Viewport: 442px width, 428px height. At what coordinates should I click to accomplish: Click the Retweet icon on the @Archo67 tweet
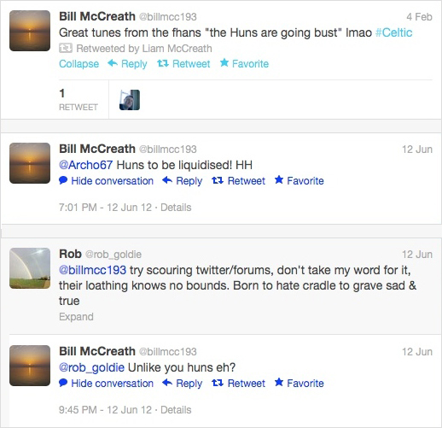click(218, 180)
